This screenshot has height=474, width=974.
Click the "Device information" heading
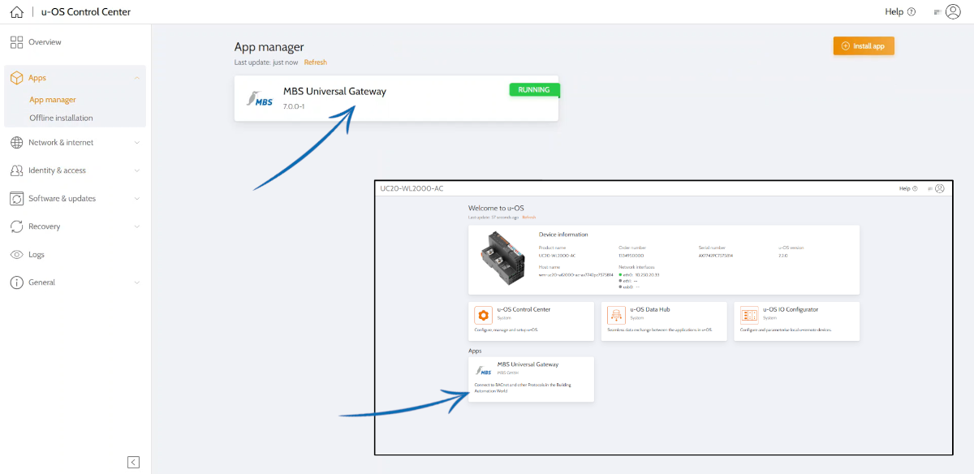click(x=563, y=235)
